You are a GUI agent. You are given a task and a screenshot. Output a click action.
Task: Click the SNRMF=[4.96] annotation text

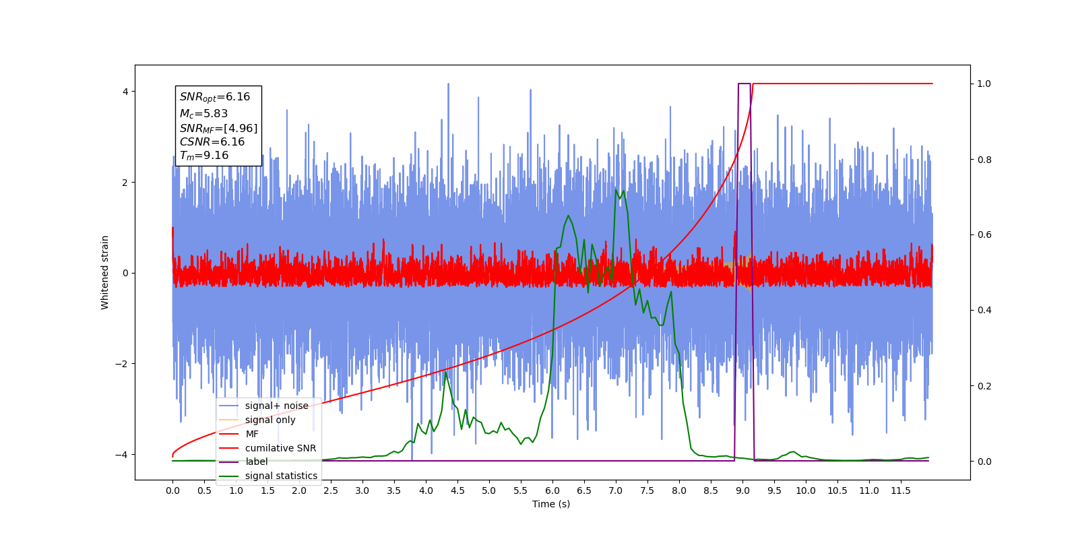pyautogui.click(x=218, y=128)
